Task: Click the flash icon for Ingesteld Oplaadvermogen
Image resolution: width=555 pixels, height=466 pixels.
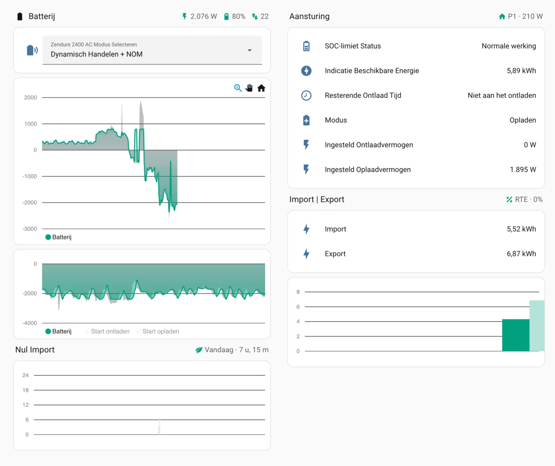Action: (x=306, y=170)
